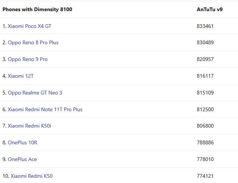Open the Oppo Reno 9 Pro page
This screenshot has height=183, width=238.
[x=28, y=59]
